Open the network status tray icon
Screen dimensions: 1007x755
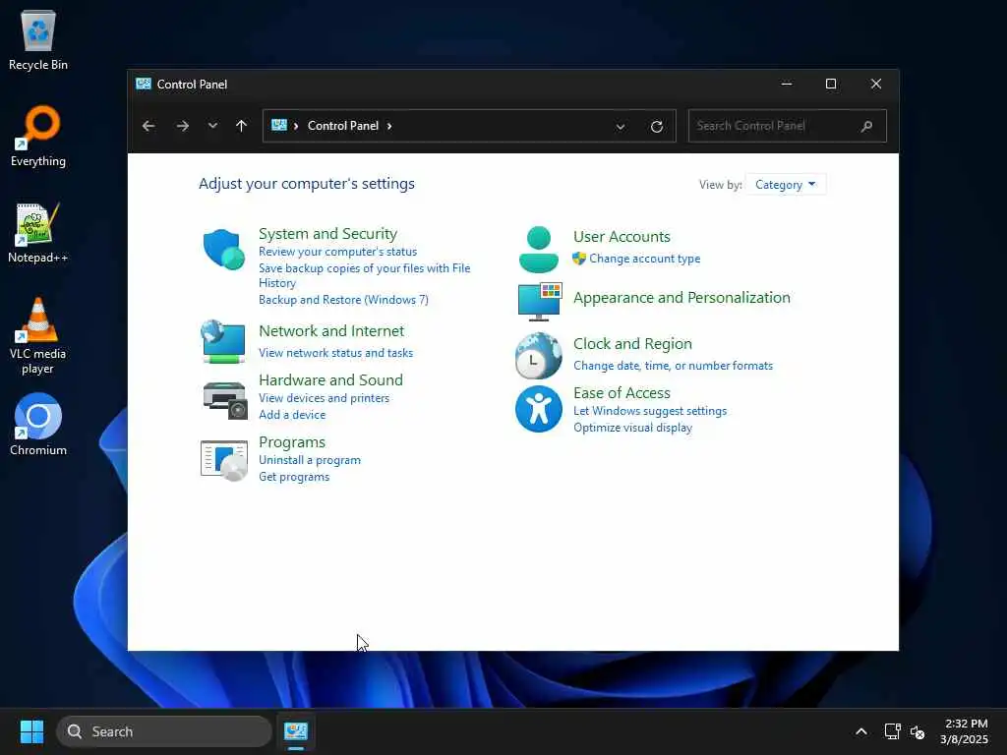[x=892, y=731]
